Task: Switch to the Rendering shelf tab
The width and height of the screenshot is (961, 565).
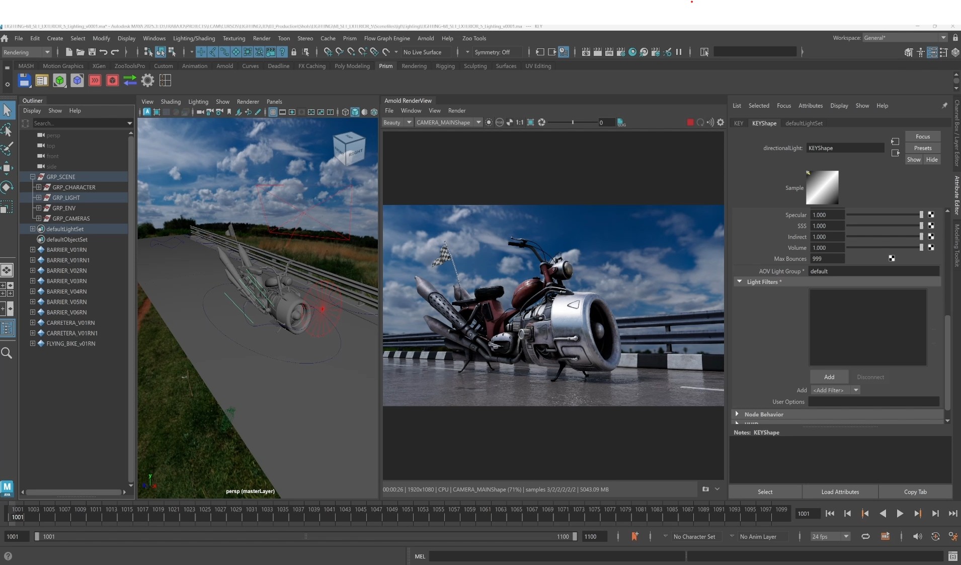Action: pos(414,66)
